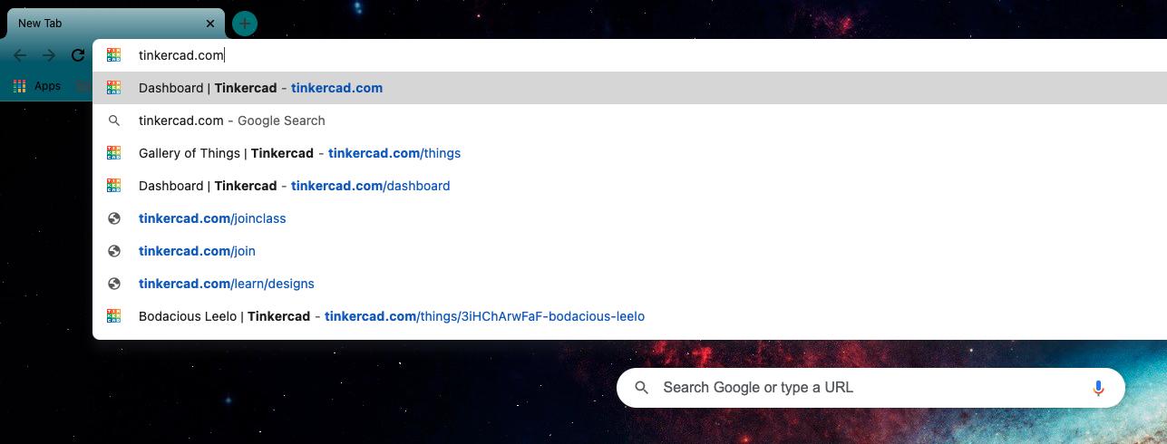The image size is (1167, 444).
Task: Click the Search Google or type a URL box
Action: 870,388
